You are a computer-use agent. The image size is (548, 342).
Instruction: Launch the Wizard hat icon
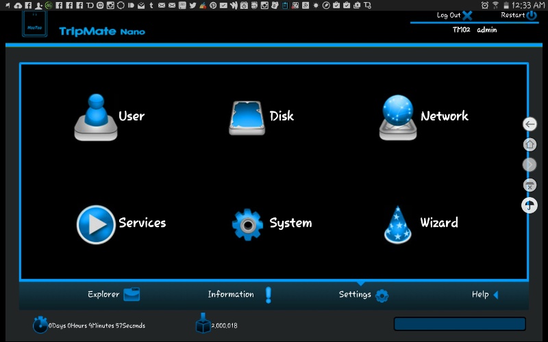398,224
